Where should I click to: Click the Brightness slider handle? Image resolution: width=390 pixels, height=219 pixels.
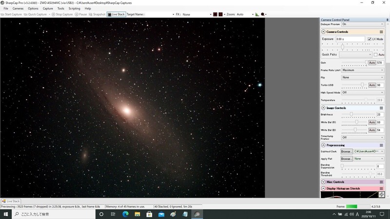point(351,114)
